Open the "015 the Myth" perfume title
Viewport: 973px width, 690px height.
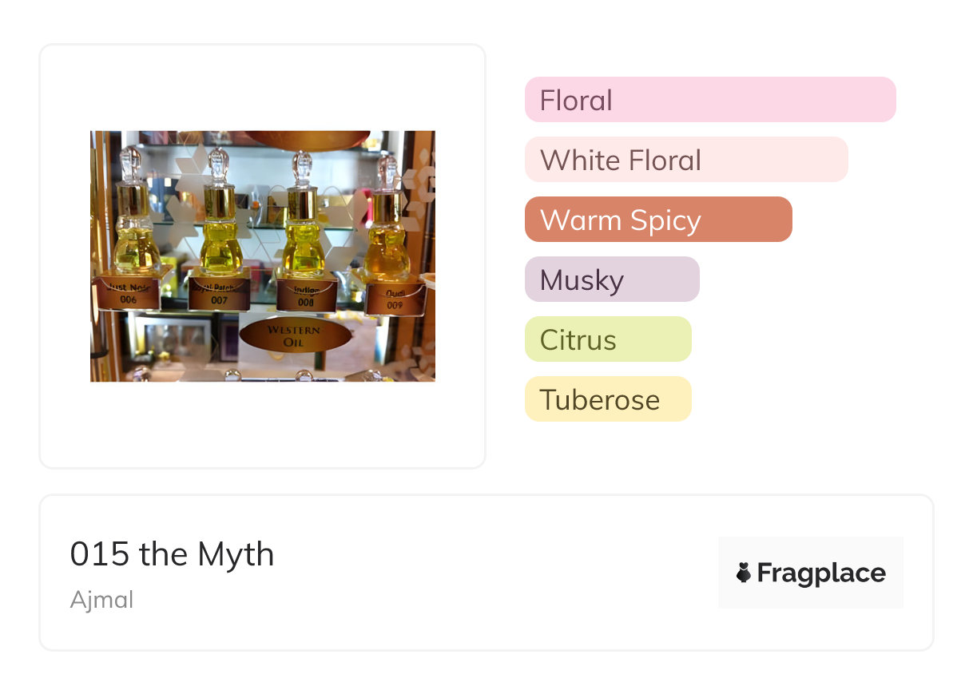pyautogui.click(x=172, y=554)
